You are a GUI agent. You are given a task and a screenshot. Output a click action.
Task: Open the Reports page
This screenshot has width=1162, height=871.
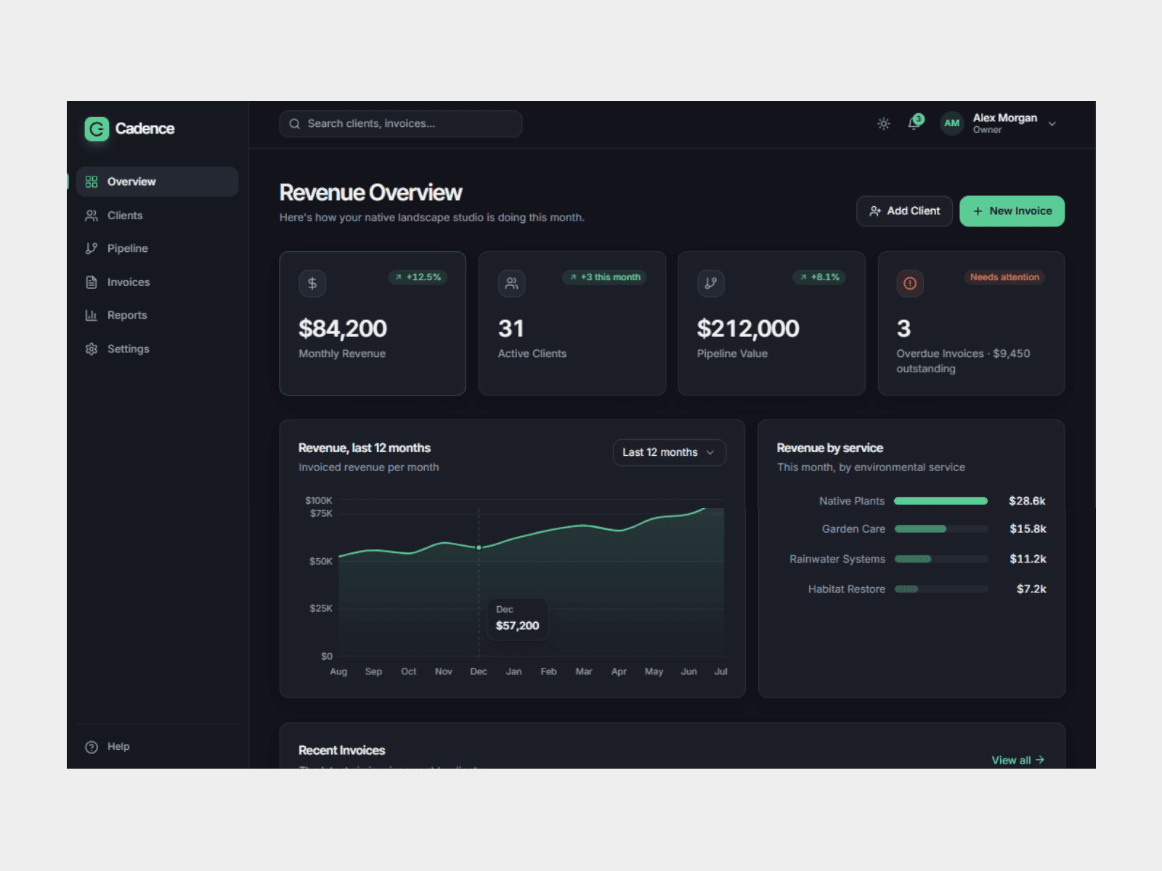point(157,315)
